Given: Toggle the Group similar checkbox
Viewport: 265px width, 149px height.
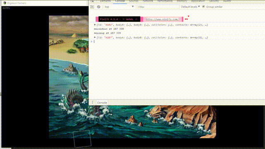Looking at the screenshot, I should click(x=203, y=7).
